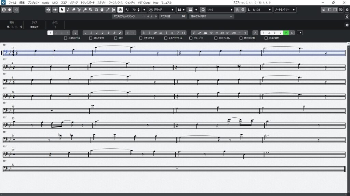Click the bass clef on first staff

6,52
